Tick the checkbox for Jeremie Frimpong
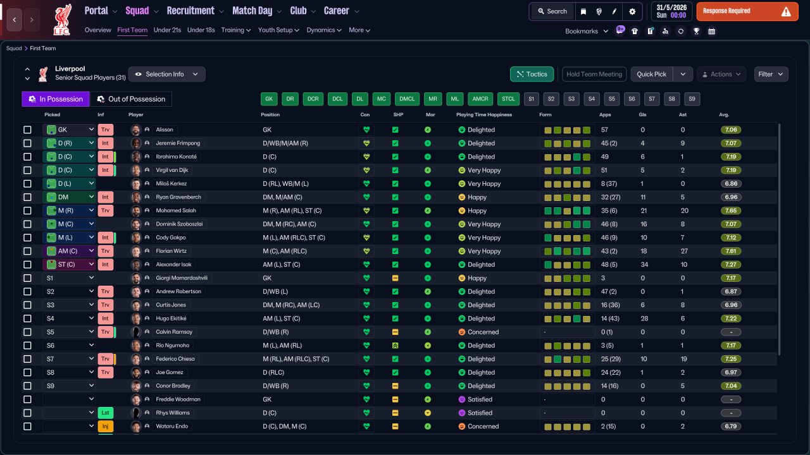The image size is (810, 455). [27, 143]
